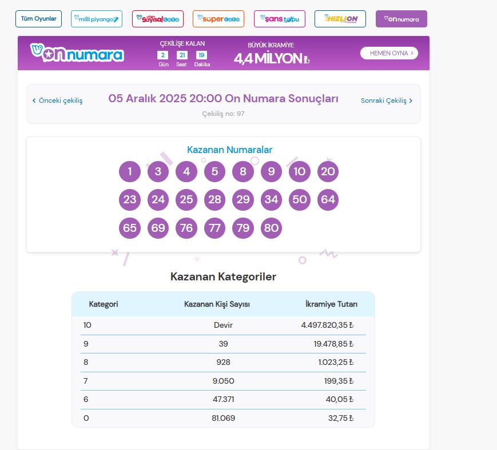Viewport: 497px width, 450px height.
Task: Select the winning number ball 1
Action: pos(129,171)
